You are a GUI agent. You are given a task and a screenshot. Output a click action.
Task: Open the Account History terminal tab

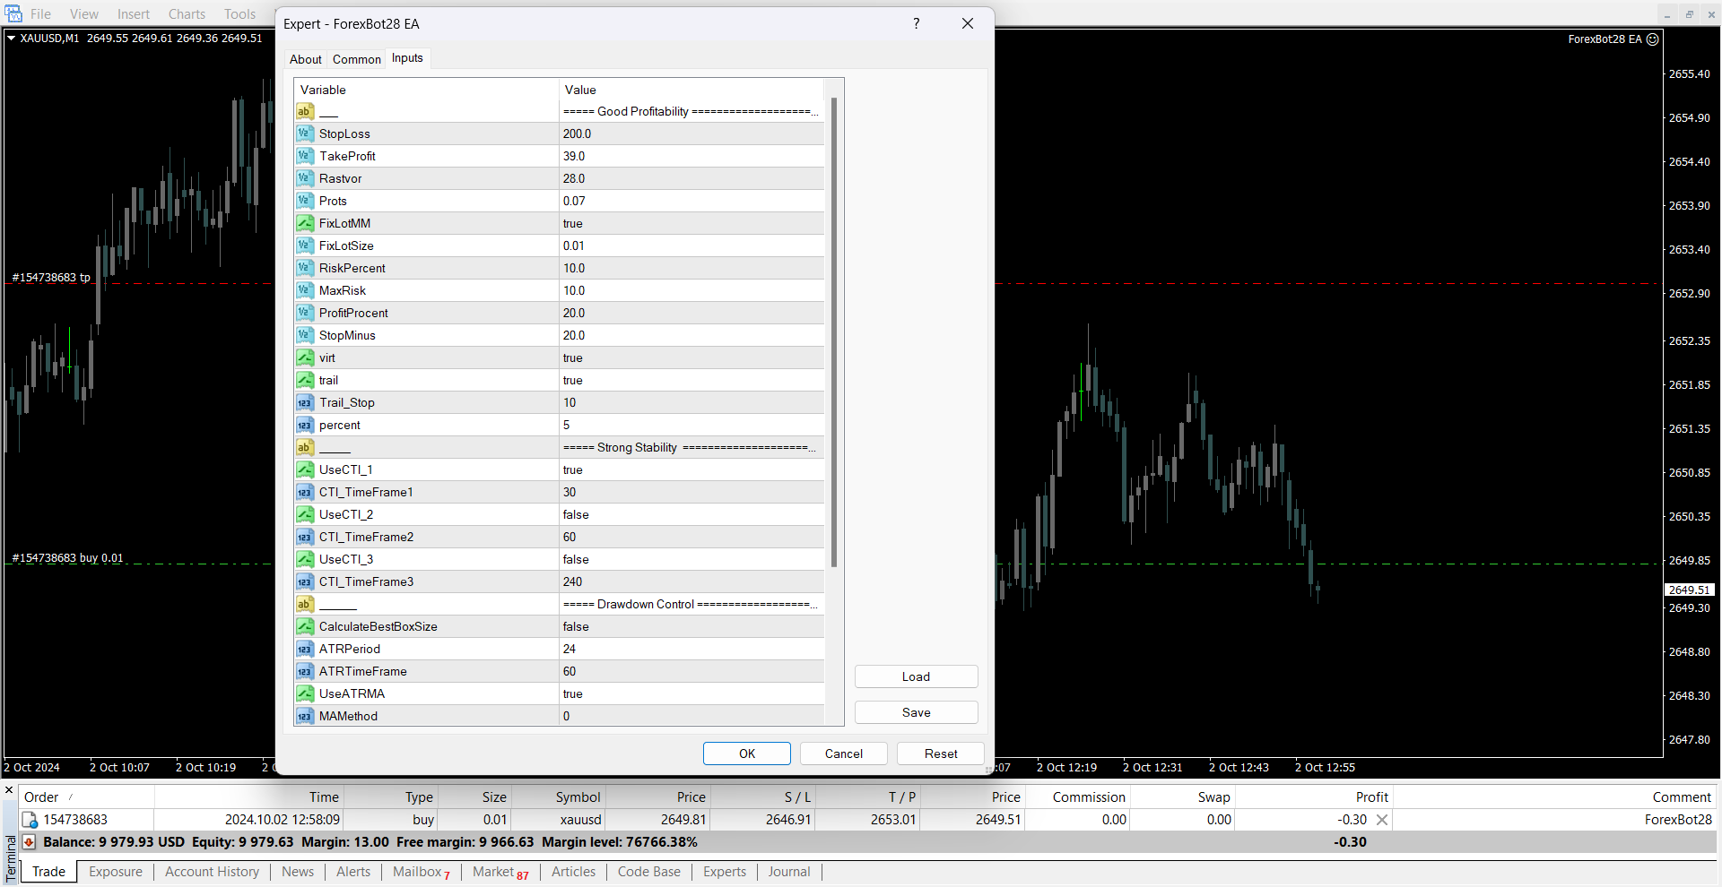(212, 872)
